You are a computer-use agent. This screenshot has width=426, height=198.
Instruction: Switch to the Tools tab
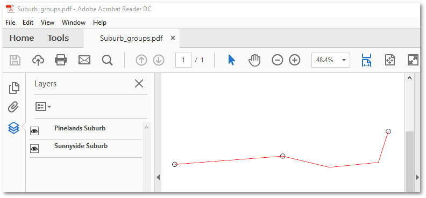tap(58, 38)
